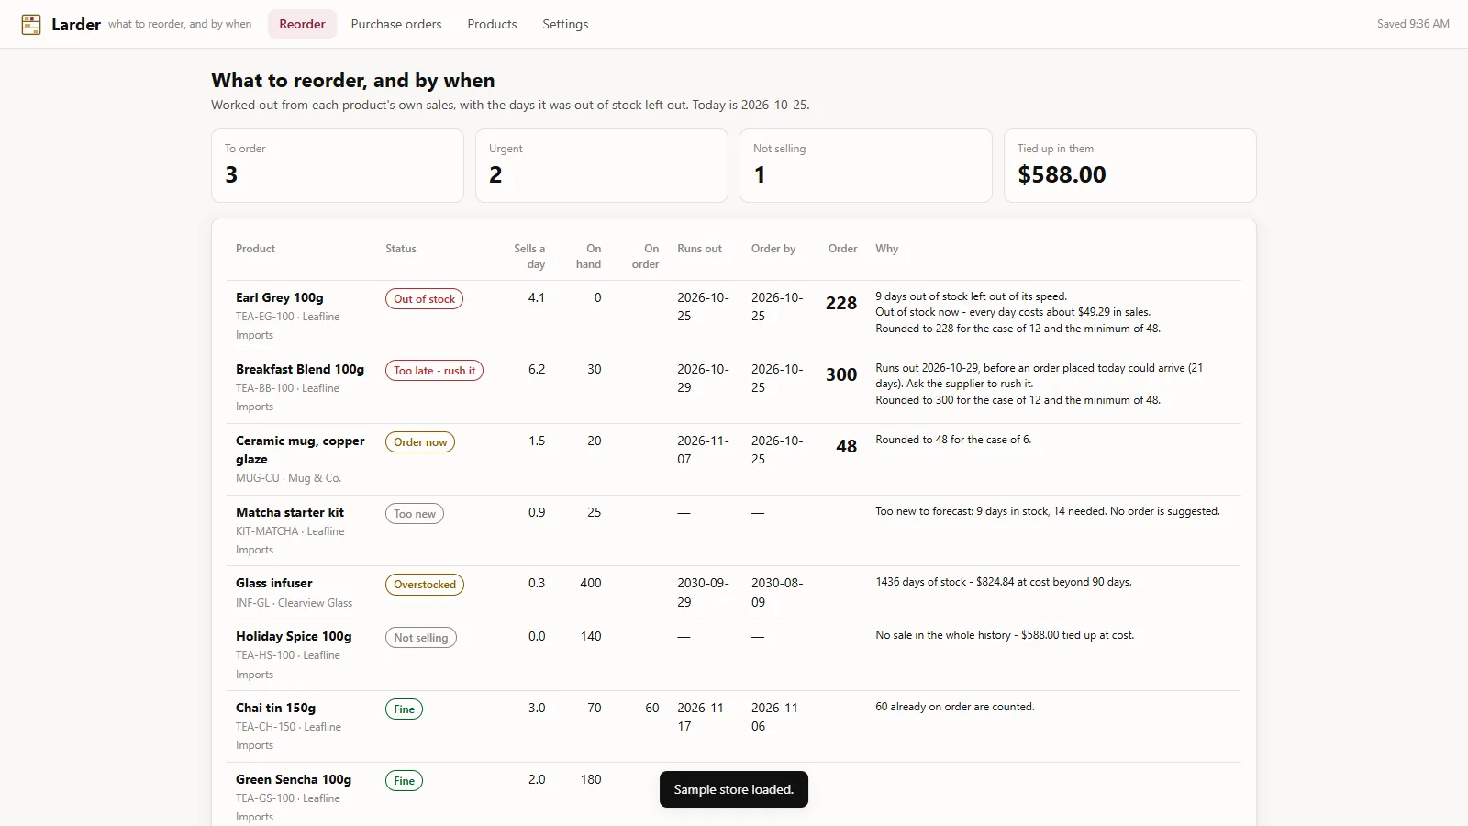Select the 'Order now' status badge
The height and width of the screenshot is (826, 1468).
[x=420, y=442]
